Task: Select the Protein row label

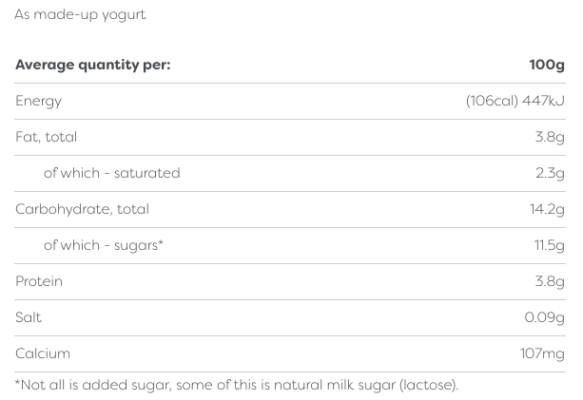Action: pos(39,281)
